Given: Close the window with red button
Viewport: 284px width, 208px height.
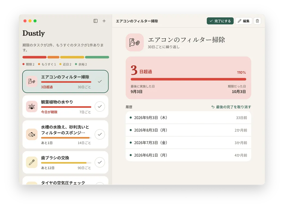Looking at the screenshot, I should (25, 21).
